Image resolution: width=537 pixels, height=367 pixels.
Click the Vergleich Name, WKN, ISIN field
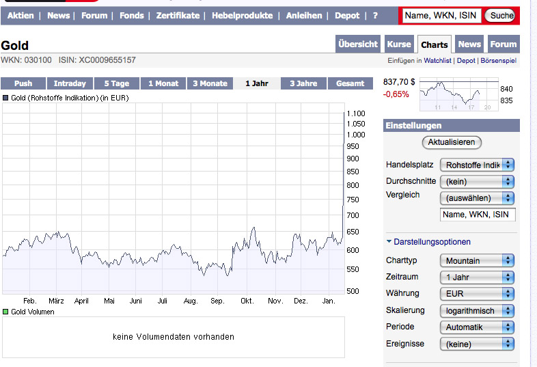coord(478,215)
